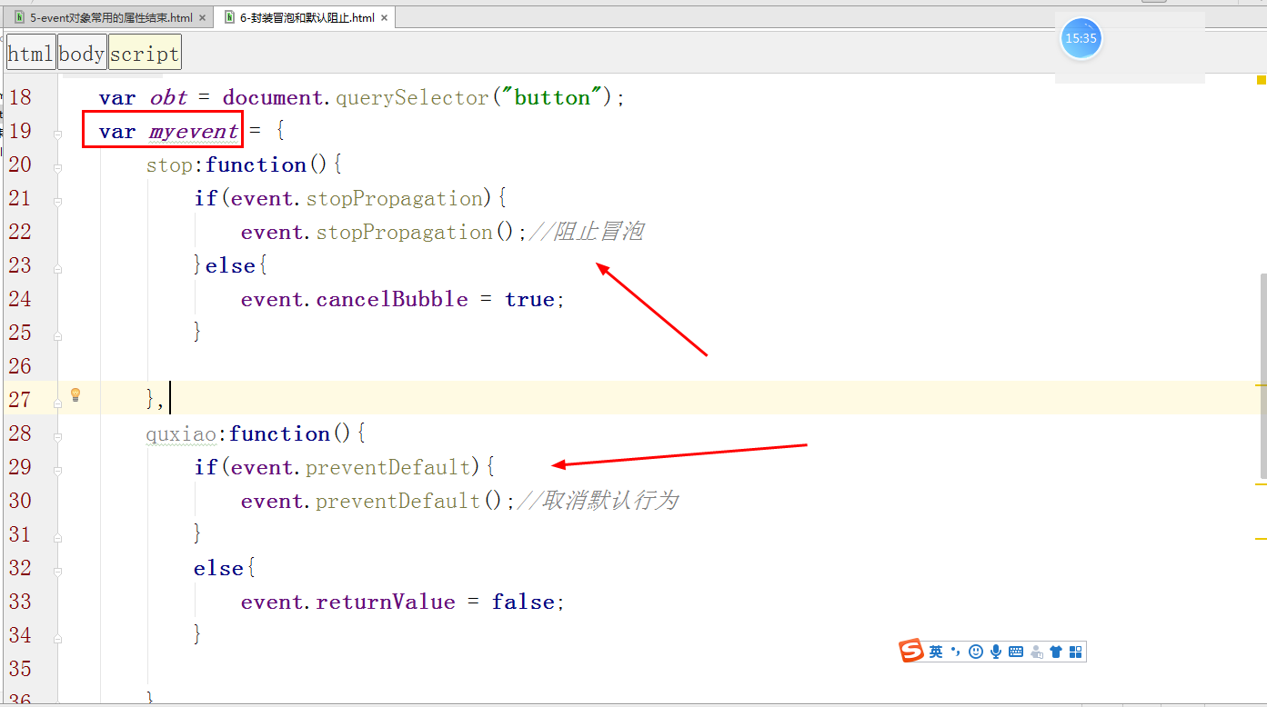The height and width of the screenshot is (707, 1267).
Task: Toggle Chinese/English with the 英 icon
Action: coord(935,651)
